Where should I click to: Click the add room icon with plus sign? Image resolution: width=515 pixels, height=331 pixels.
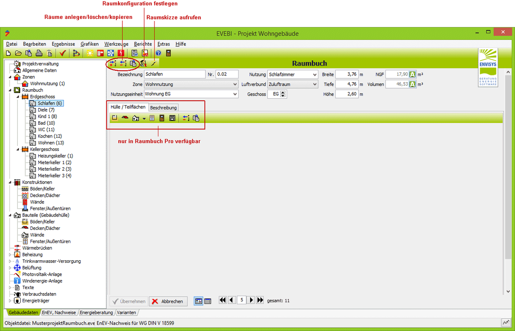[x=113, y=63]
